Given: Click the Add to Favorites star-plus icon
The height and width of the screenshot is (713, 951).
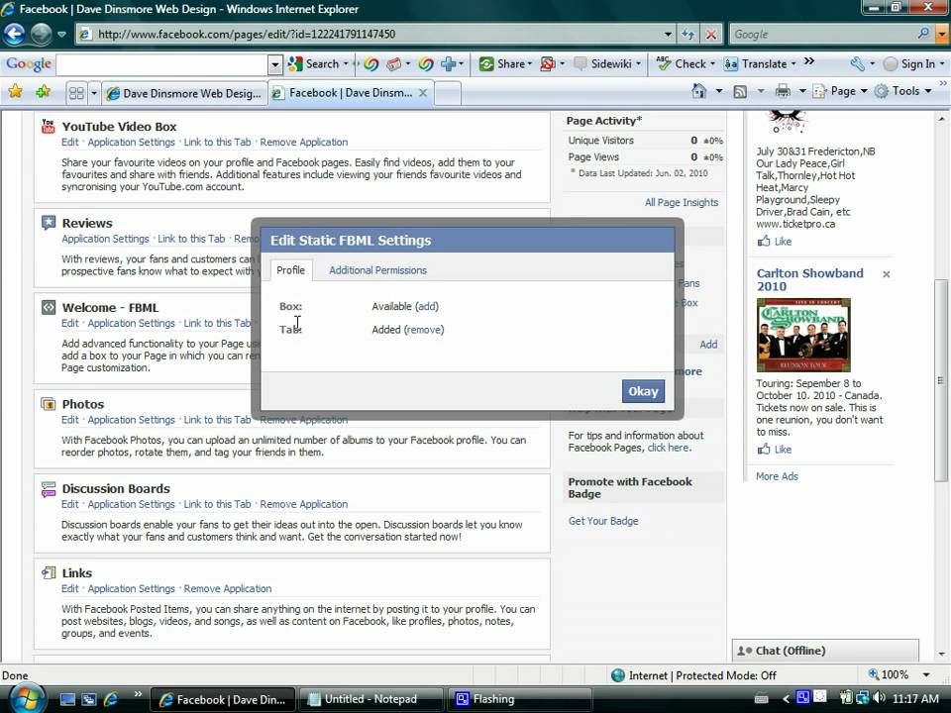Looking at the screenshot, I should 43,92.
